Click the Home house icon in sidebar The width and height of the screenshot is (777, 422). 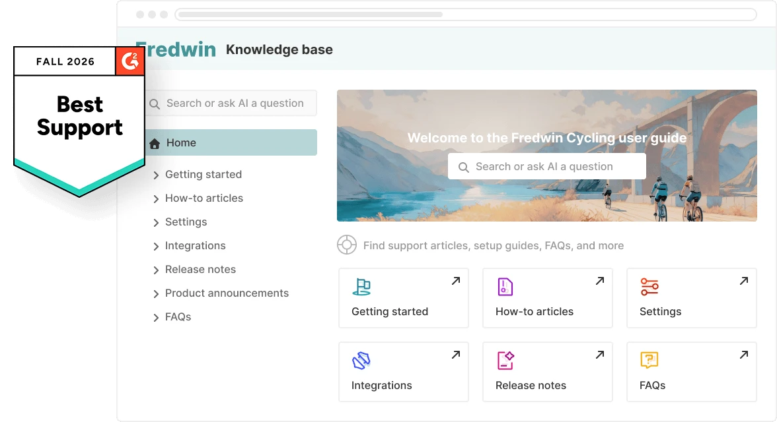pos(155,144)
